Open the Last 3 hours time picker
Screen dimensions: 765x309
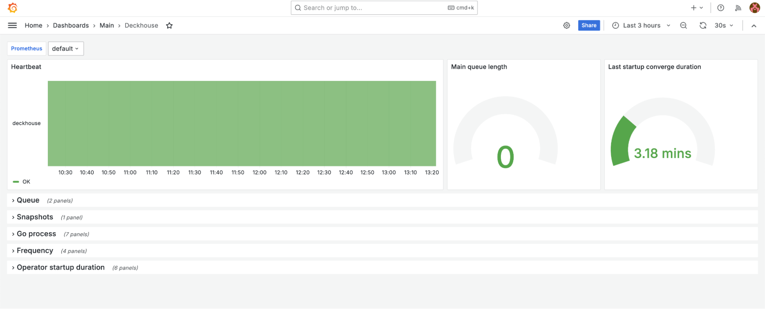(x=641, y=26)
